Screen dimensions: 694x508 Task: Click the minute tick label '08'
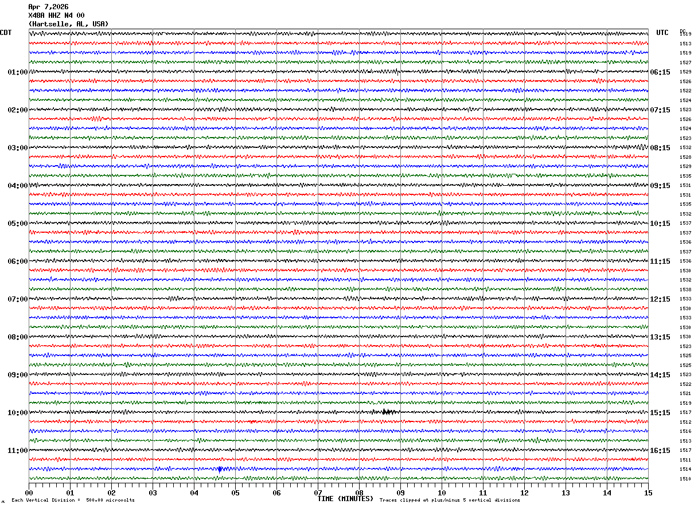click(359, 493)
